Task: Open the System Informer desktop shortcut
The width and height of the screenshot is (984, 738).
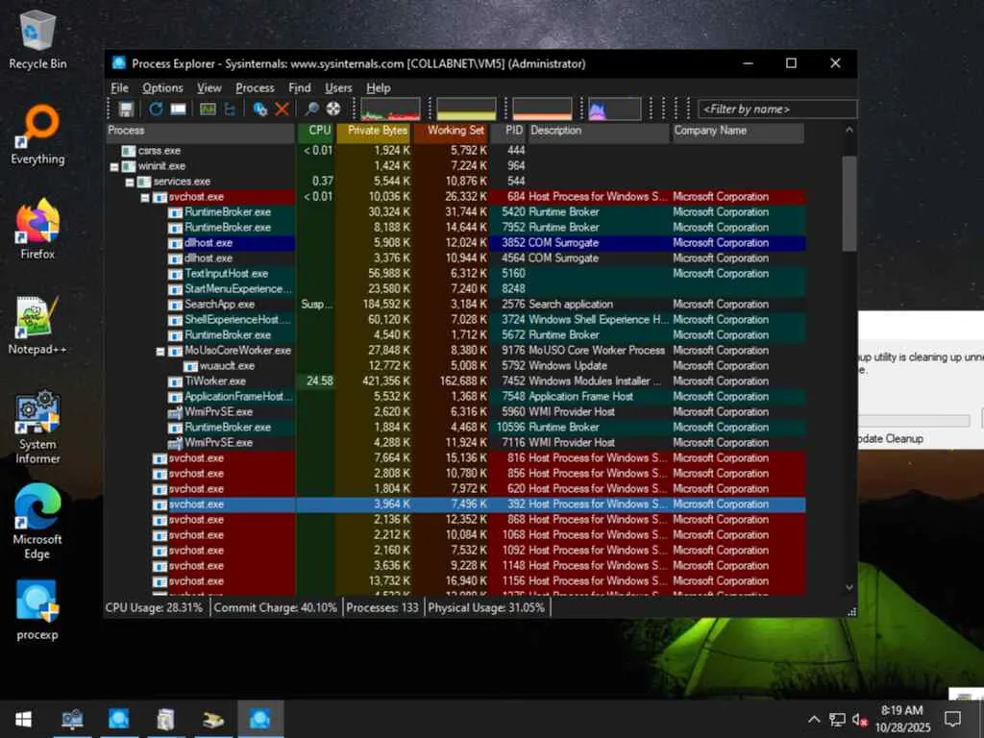Action: point(37,428)
